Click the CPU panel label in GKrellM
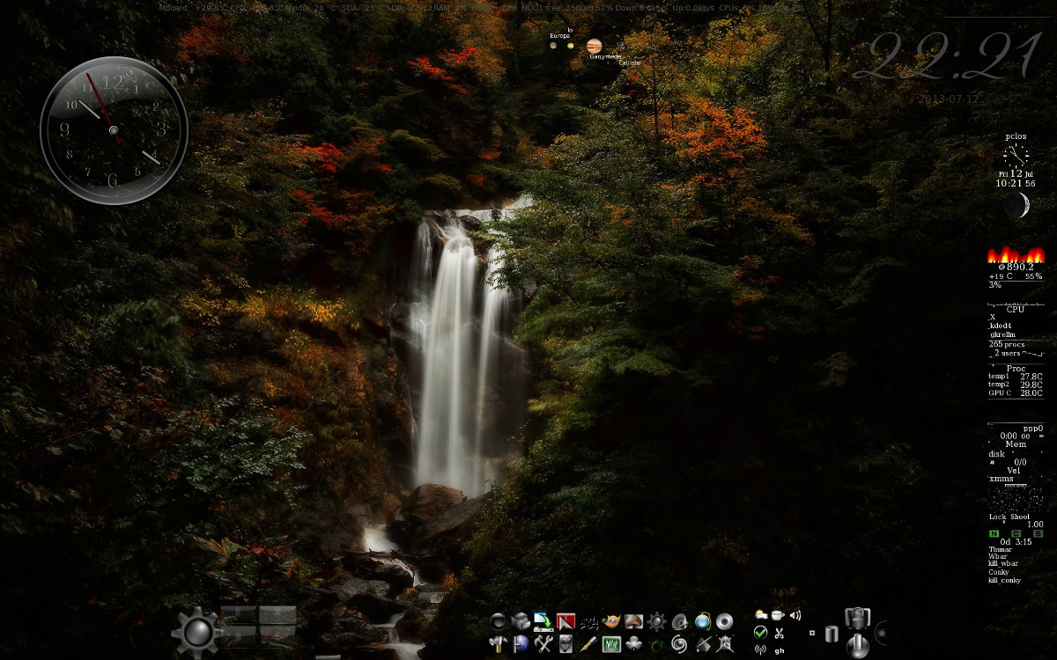The height and width of the screenshot is (660, 1057). (1016, 309)
